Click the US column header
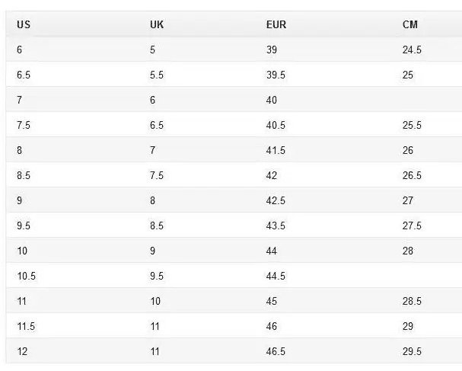Viewport: 462px width, 371px height. coord(23,24)
